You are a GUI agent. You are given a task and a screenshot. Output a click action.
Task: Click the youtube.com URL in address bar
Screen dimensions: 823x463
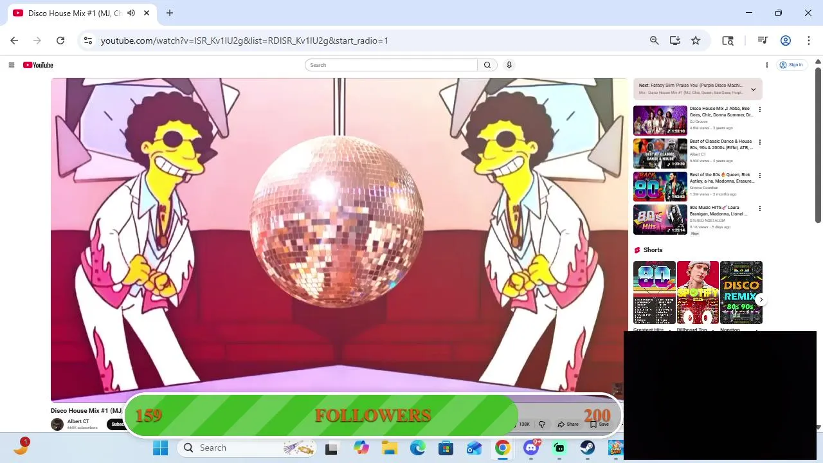[x=244, y=41]
